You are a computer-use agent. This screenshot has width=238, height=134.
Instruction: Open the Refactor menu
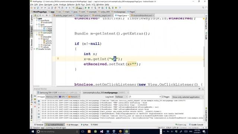tap(71, 4)
